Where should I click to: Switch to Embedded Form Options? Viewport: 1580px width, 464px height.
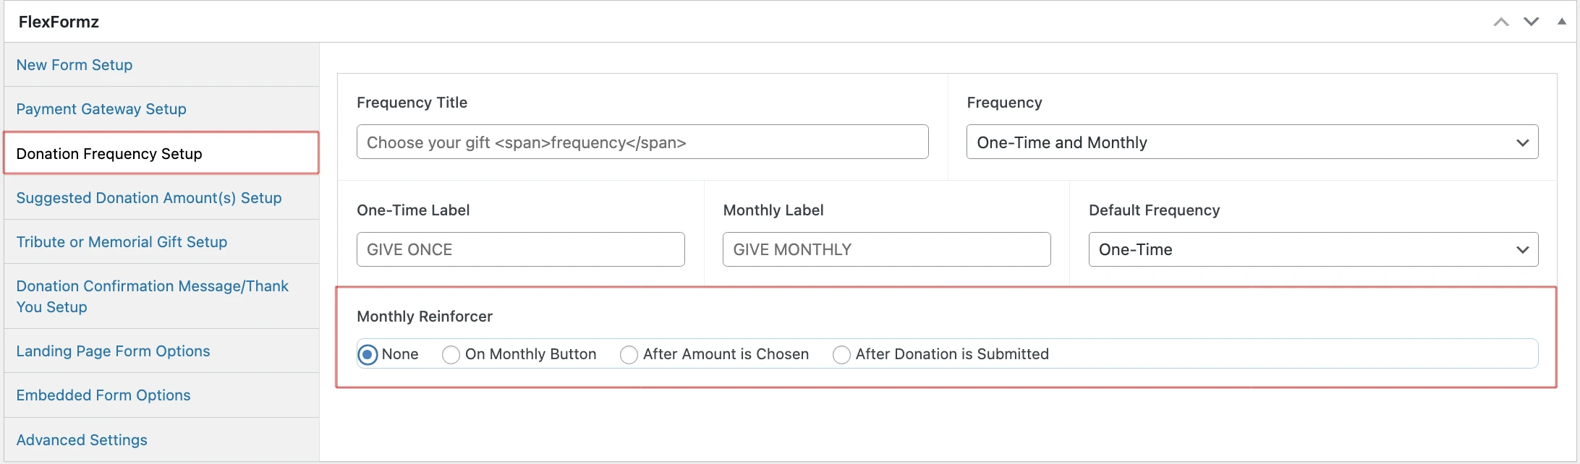(x=103, y=395)
